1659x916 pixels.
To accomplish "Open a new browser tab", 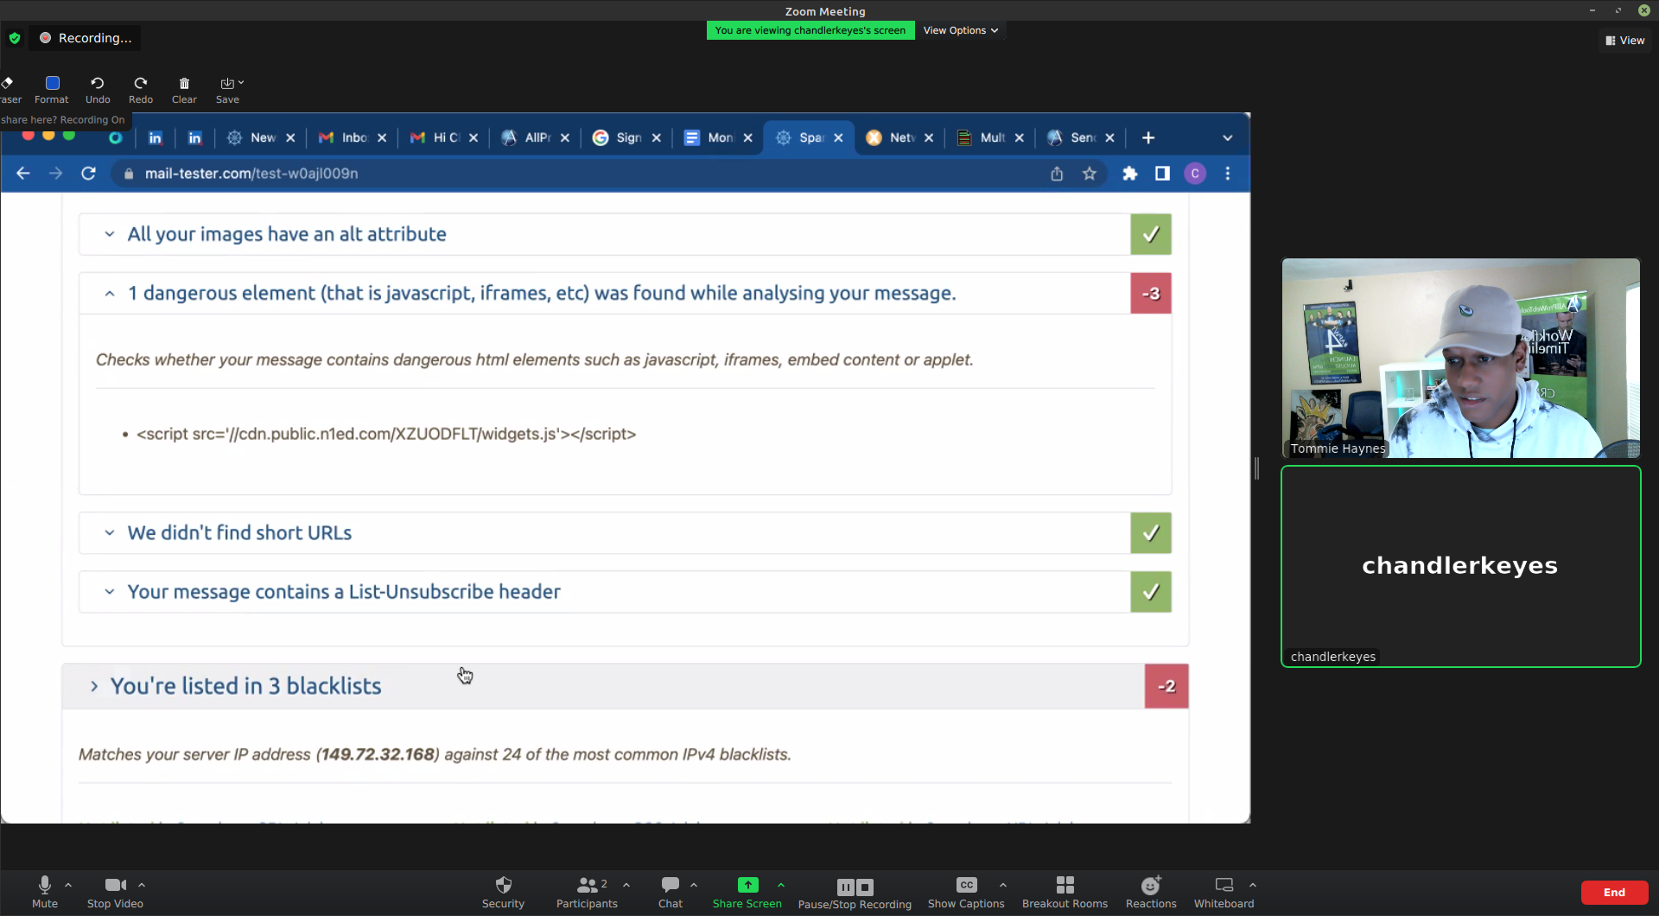I will pos(1148,138).
